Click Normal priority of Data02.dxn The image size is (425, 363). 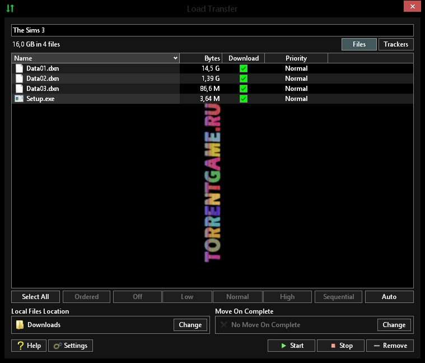[x=296, y=79]
